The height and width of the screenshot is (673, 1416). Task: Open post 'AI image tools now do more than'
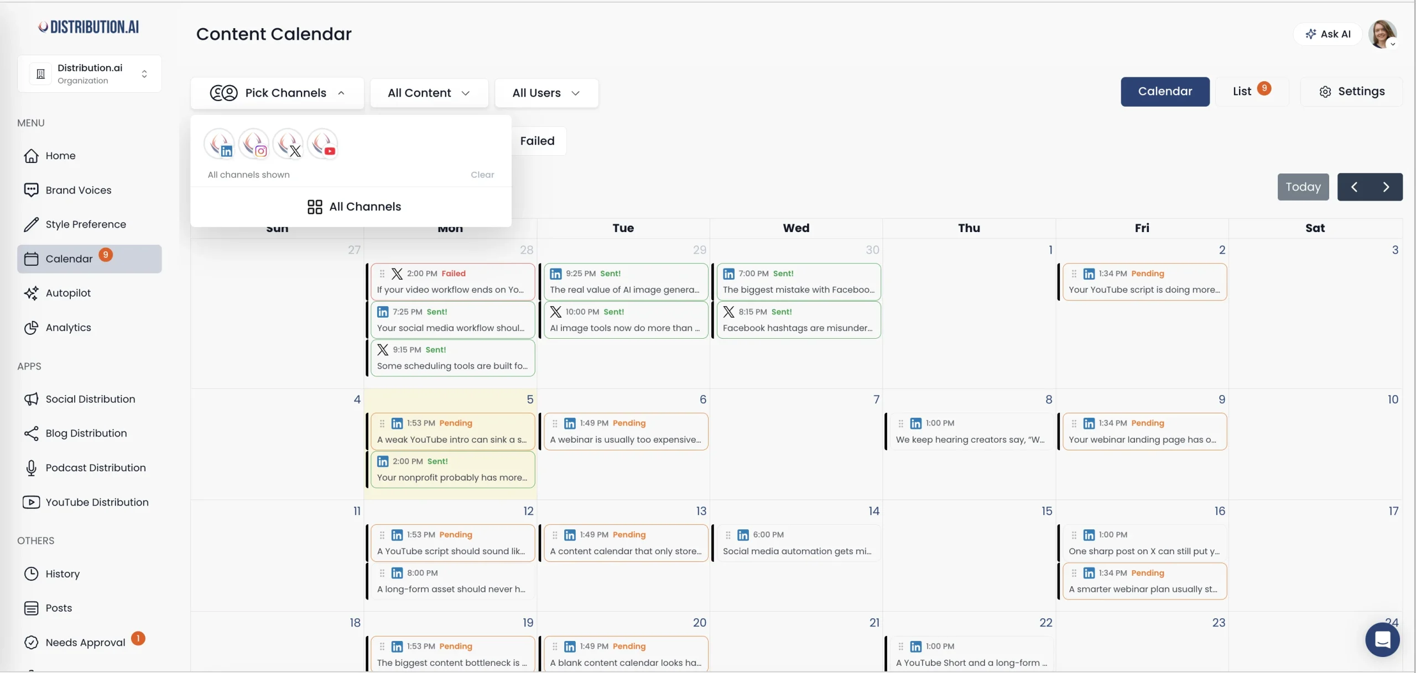626,320
